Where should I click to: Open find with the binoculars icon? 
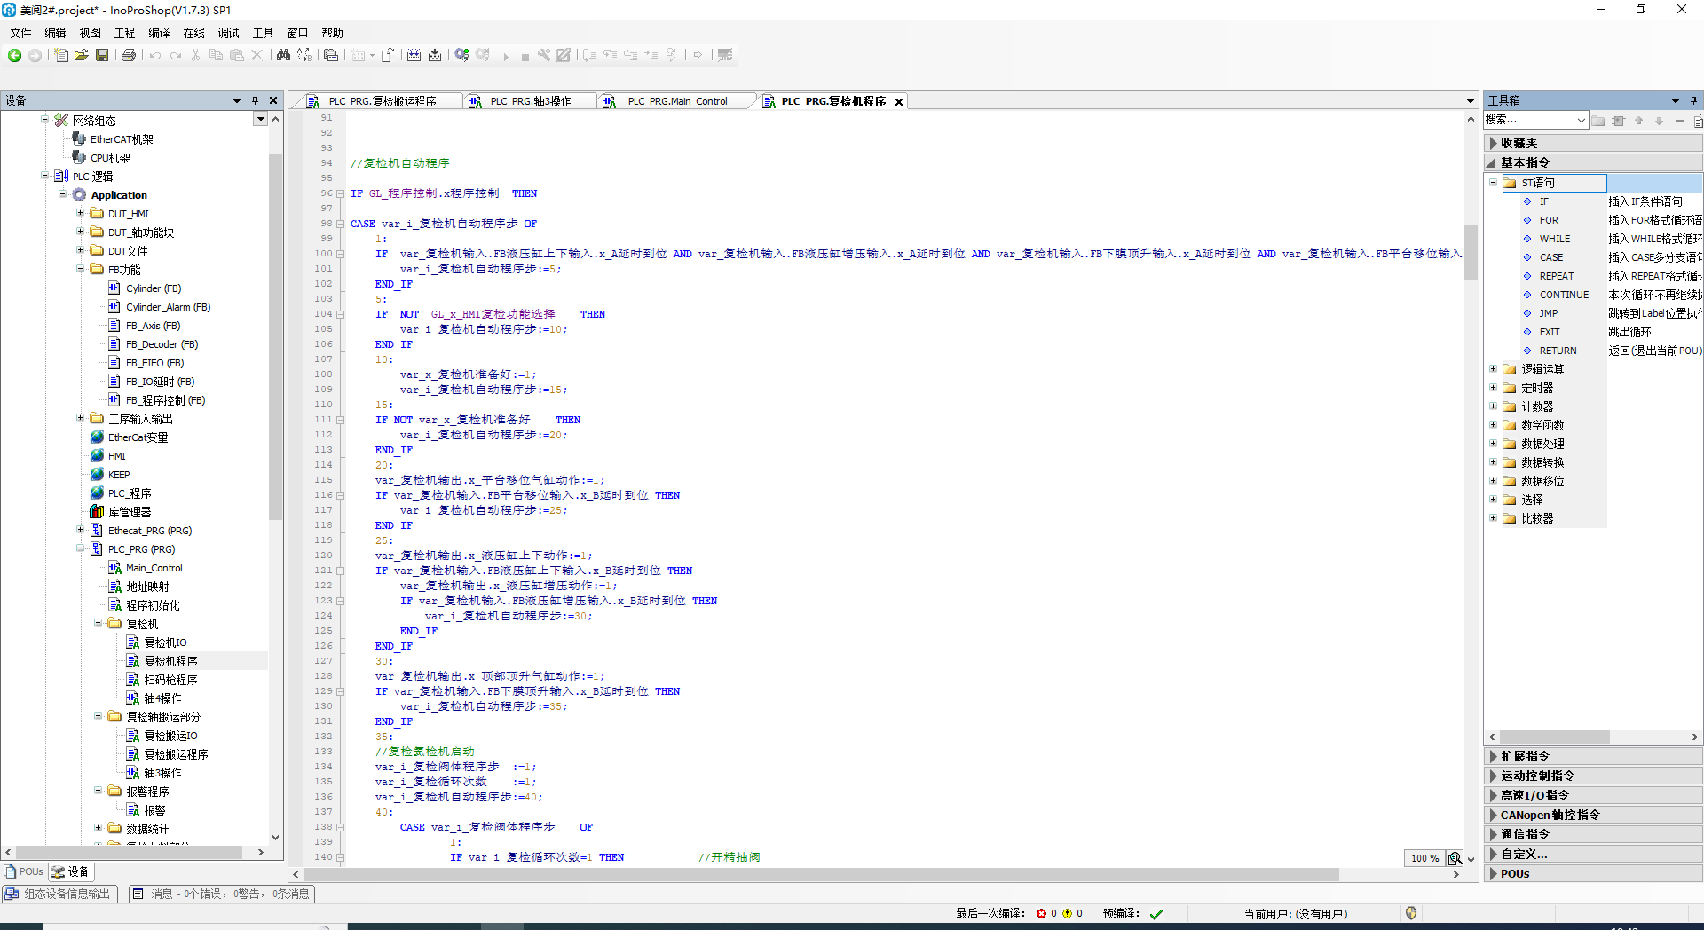click(x=283, y=55)
